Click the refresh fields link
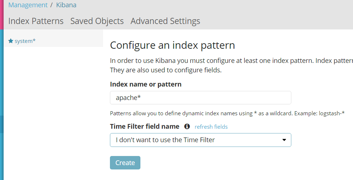Screen dimensions: 353x180 (211, 127)
